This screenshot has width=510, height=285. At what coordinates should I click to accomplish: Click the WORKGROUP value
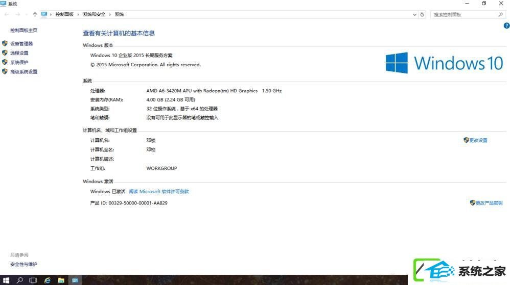tap(161, 168)
